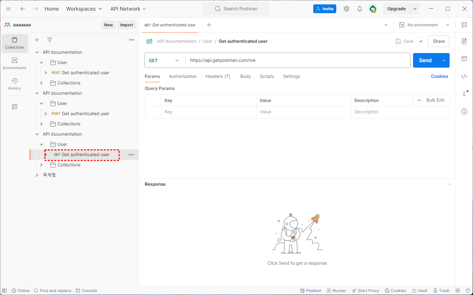Open options ellipsis for selected GET request

(x=131, y=155)
